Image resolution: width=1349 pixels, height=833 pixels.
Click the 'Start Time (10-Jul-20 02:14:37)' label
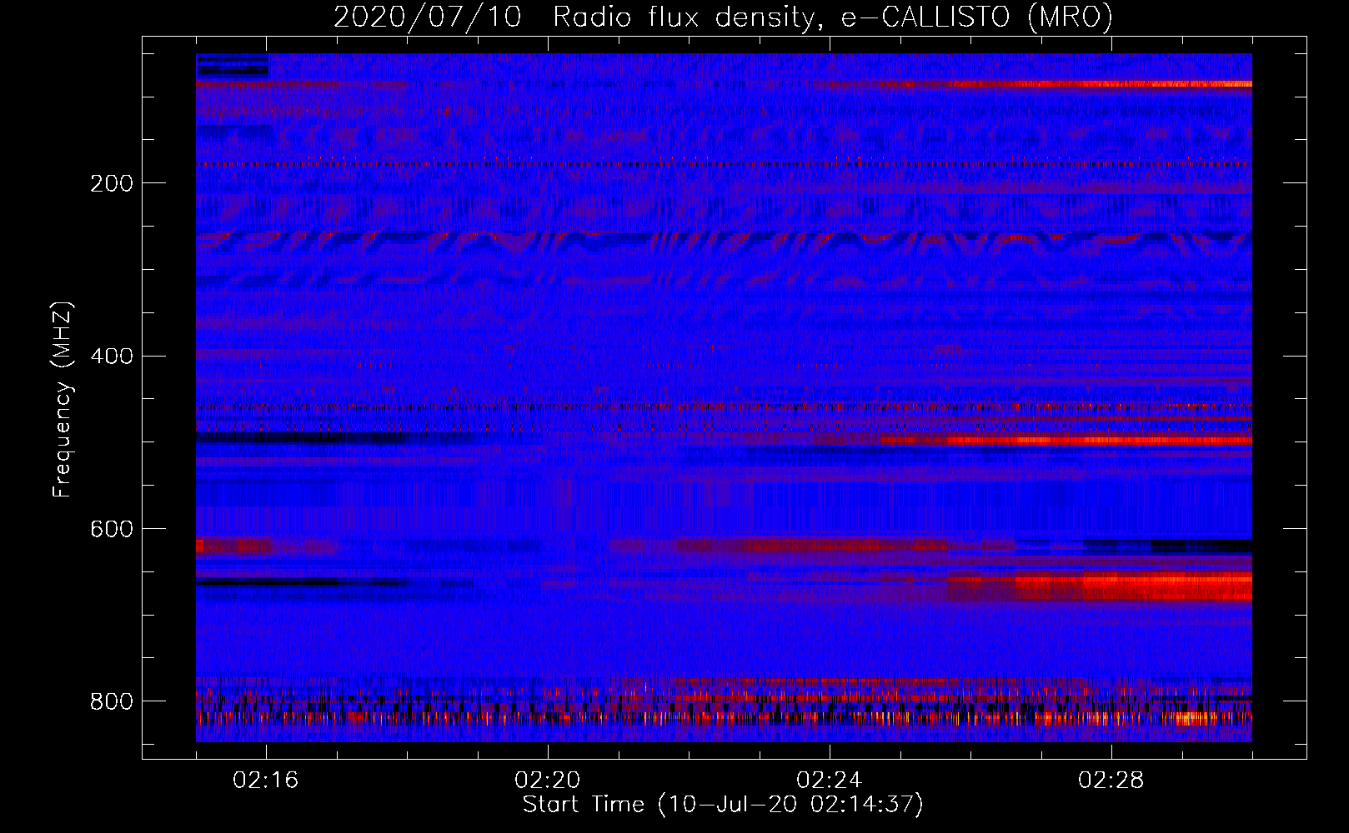tap(723, 805)
